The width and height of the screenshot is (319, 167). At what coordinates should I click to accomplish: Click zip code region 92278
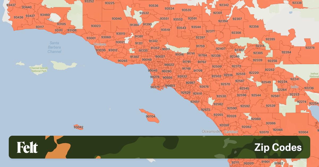pos(310,48)
